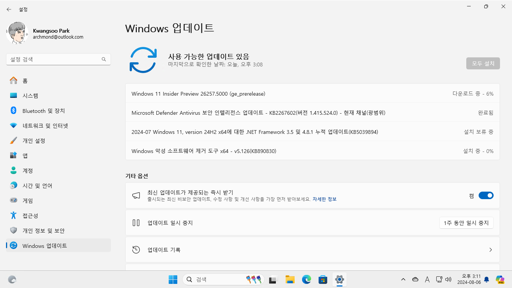
Task: Click the 개인 정보 및 보안 shield icon
Action: click(13, 231)
